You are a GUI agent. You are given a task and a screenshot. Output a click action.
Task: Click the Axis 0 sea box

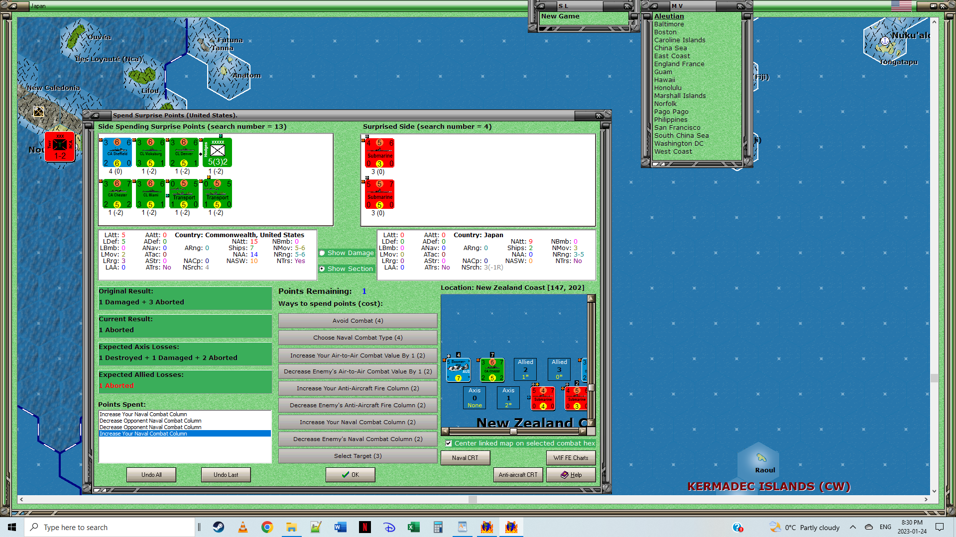pos(475,398)
